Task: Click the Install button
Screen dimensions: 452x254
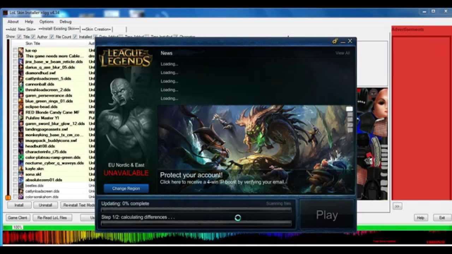Action: [x=19, y=205]
